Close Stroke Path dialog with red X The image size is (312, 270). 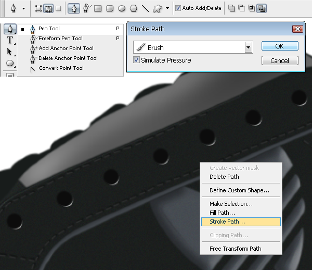click(x=297, y=29)
